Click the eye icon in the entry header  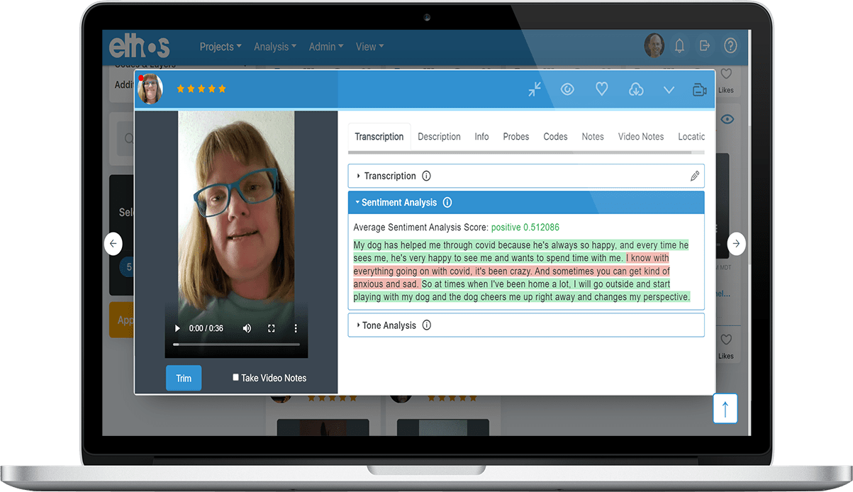567,89
